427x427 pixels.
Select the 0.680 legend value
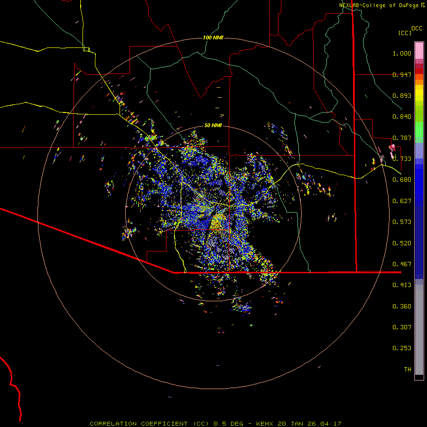(x=402, y=180)
